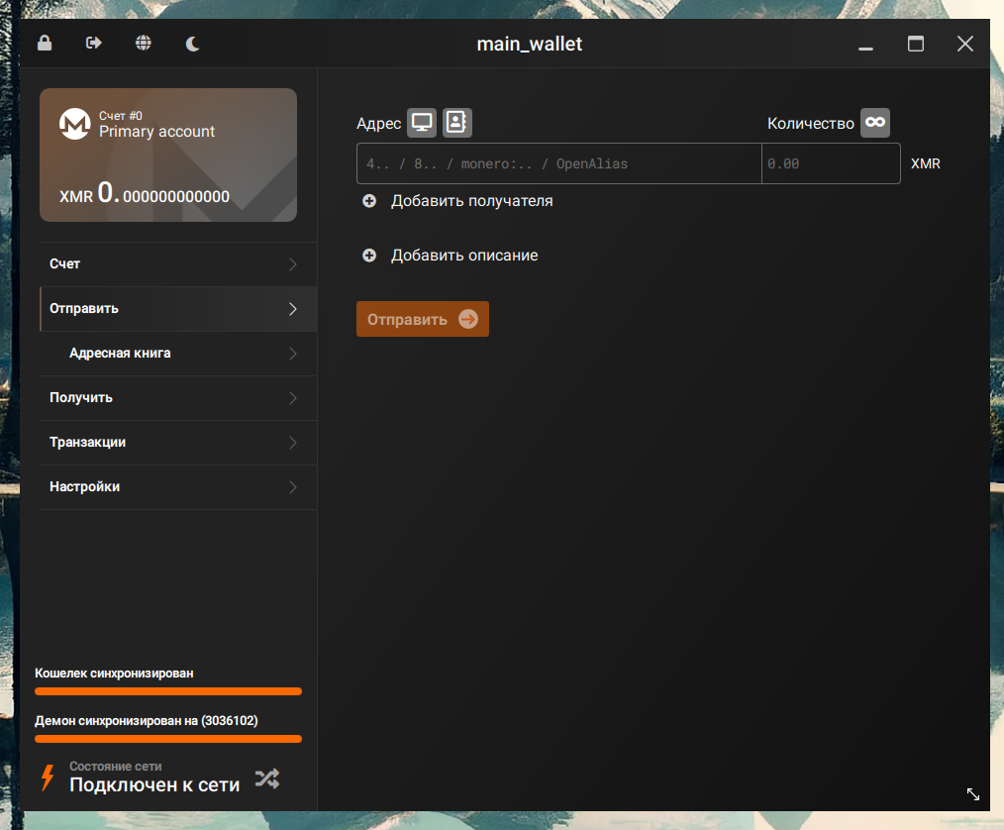The image size is (1004, 830).
Task: Click the lightning network status icon
Action: pyautogui.click(x=47, y=778)
